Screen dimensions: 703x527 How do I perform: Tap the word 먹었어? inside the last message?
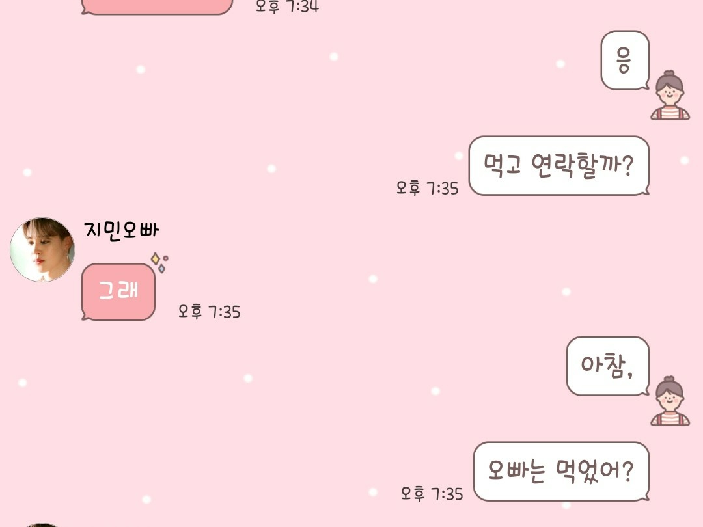coord(594,472)
